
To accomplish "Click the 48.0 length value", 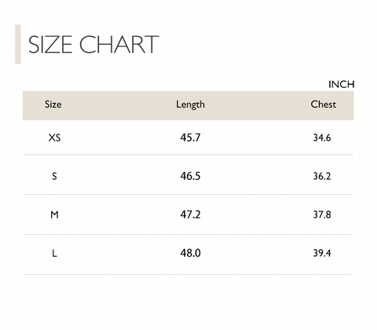I will tap(190, 253).
